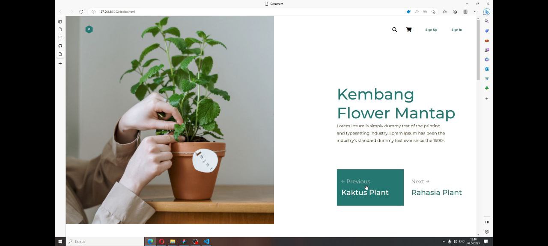The image size is (548, 246).
Task: Go to Previous Kaktus Plant slide
Action: (x=370, y=187)
